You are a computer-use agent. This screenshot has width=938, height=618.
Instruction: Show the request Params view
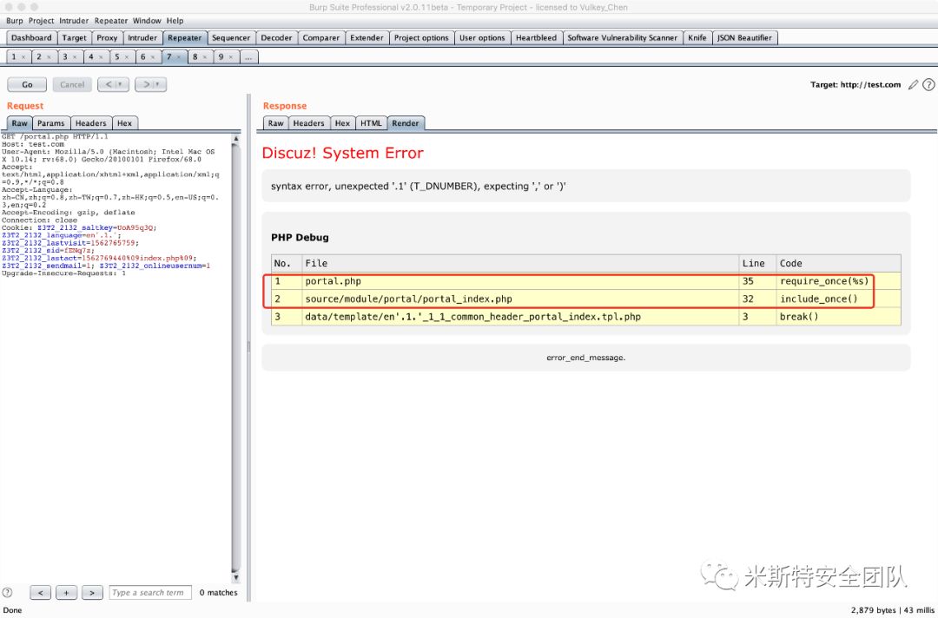tap(51, 123)
